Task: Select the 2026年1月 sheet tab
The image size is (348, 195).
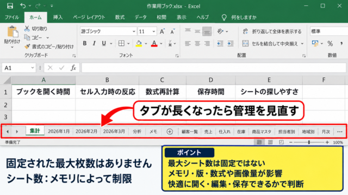Action: pos(59,131)
